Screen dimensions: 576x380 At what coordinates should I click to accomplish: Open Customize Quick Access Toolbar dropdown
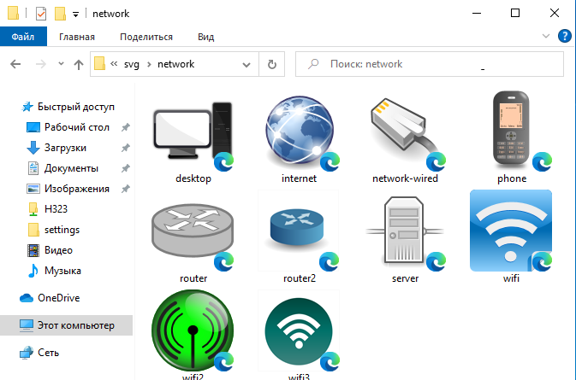pyautogui.click(x=75, y=14)
